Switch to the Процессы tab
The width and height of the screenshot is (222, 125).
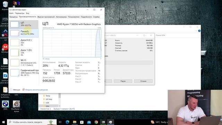[14, 17]
